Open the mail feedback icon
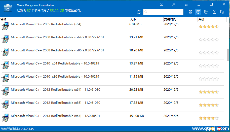The width and height of the screenshot is (230, 132). click(162, 4)
